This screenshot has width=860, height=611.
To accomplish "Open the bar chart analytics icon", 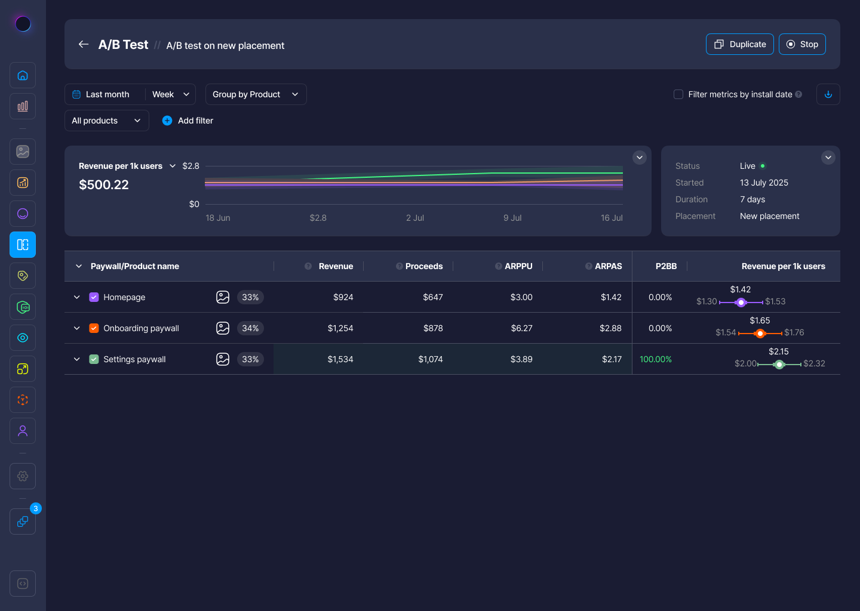I will click(x=23, y=106).
